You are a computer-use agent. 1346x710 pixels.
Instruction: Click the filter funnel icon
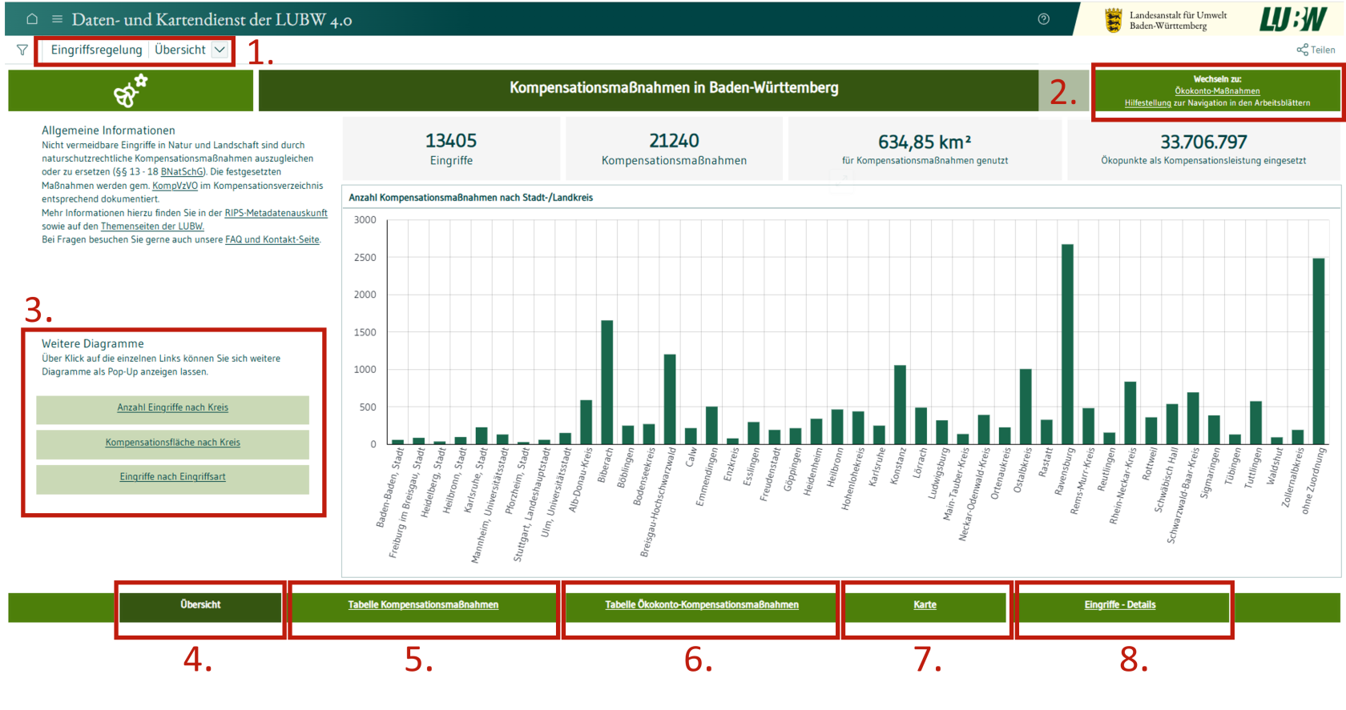(x=22, y=50)
